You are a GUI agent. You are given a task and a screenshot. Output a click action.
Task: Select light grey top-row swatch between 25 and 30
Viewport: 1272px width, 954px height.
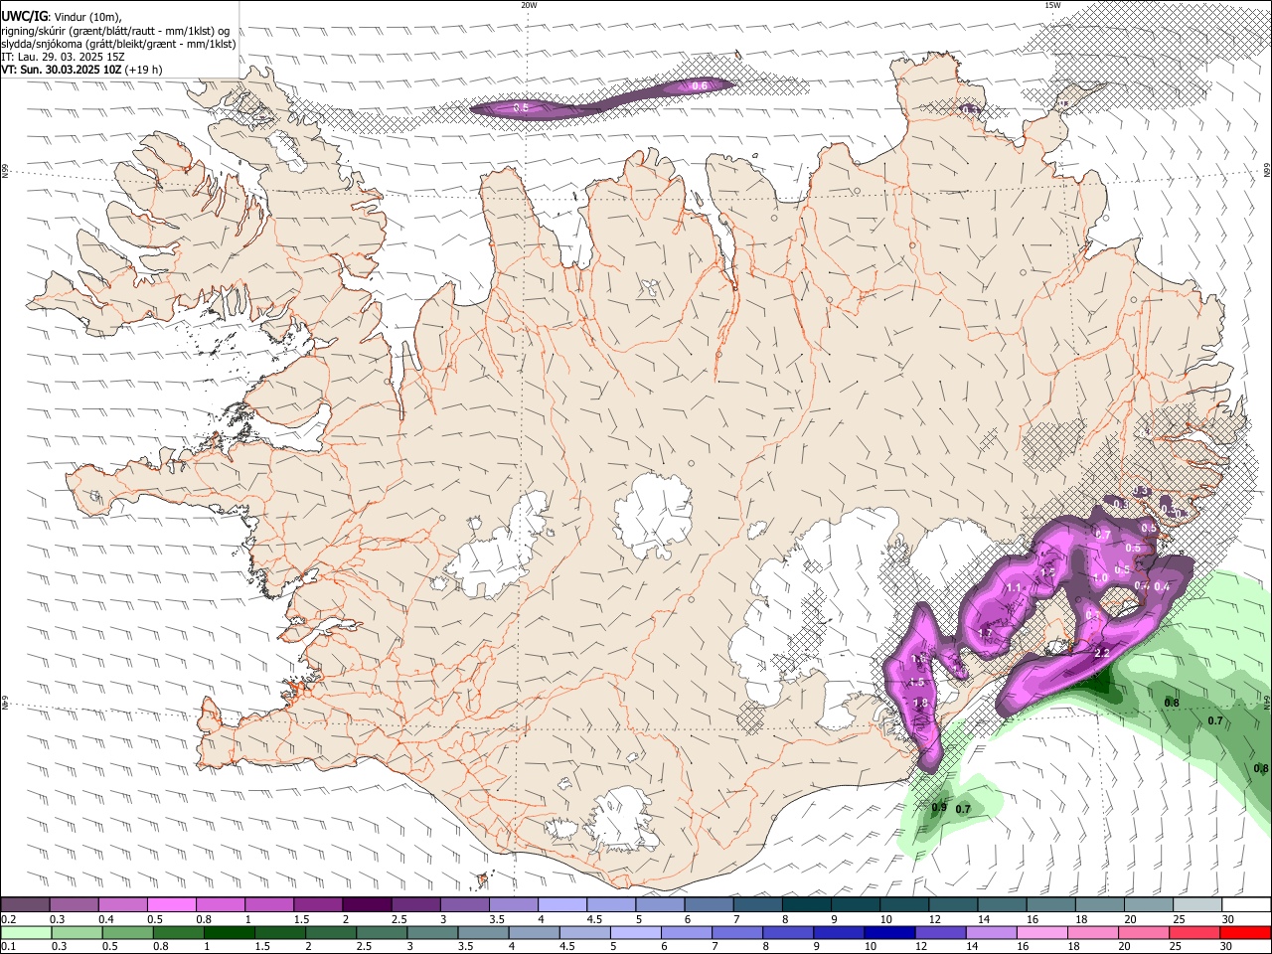click(1198, 904)
